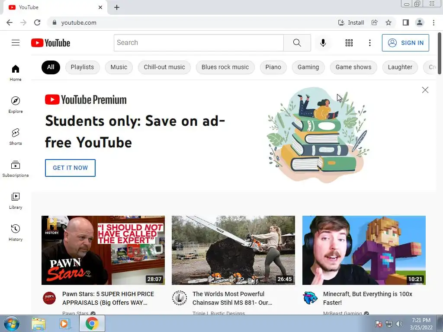
Task: Click GET IT NOW button
Action: [x=71, y=168]
